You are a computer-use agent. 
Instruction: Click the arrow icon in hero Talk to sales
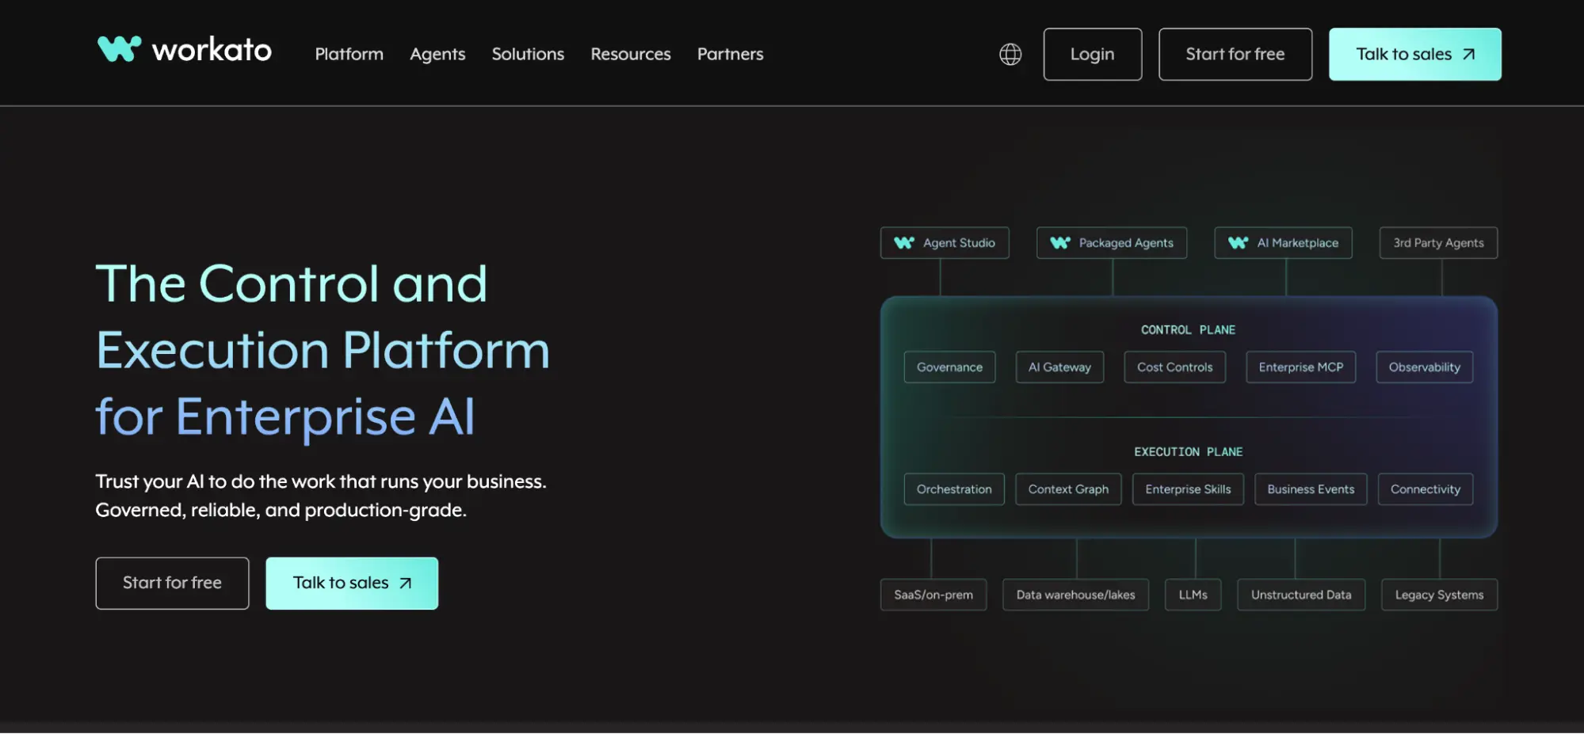click(406, 584)
